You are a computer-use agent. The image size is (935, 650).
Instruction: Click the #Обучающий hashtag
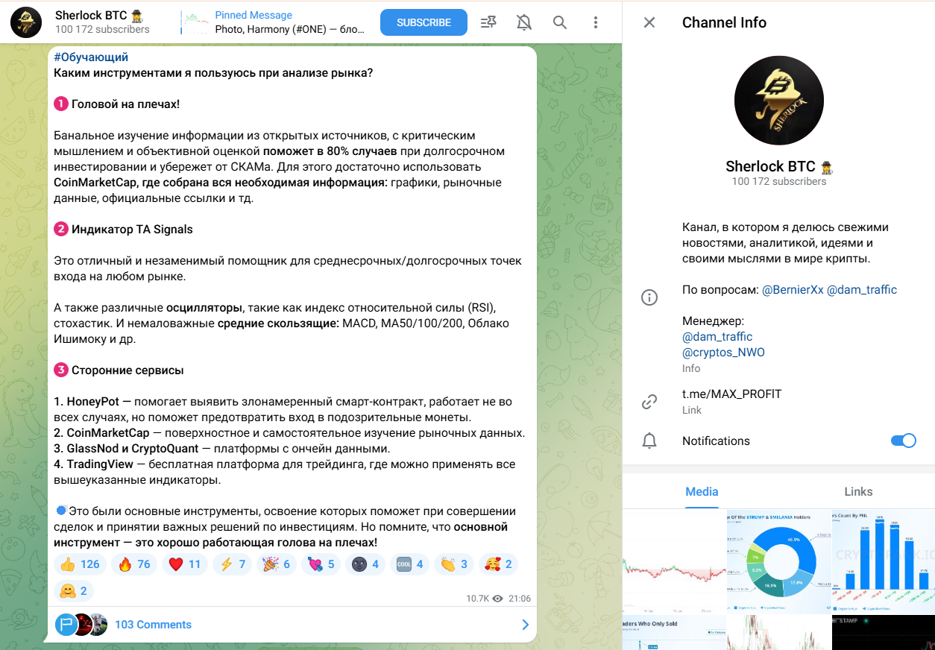pyautogui.click(x=91, y=57)
